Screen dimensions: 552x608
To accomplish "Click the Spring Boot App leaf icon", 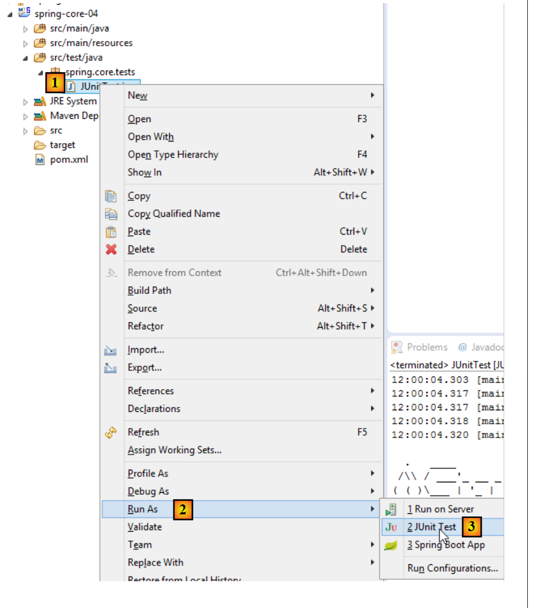I will (x=390, y=545).
